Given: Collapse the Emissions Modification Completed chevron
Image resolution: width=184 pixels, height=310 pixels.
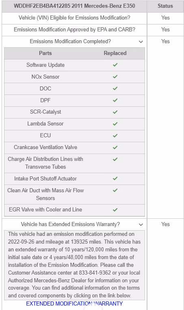Looking at the screenshot, I should 141,42.
